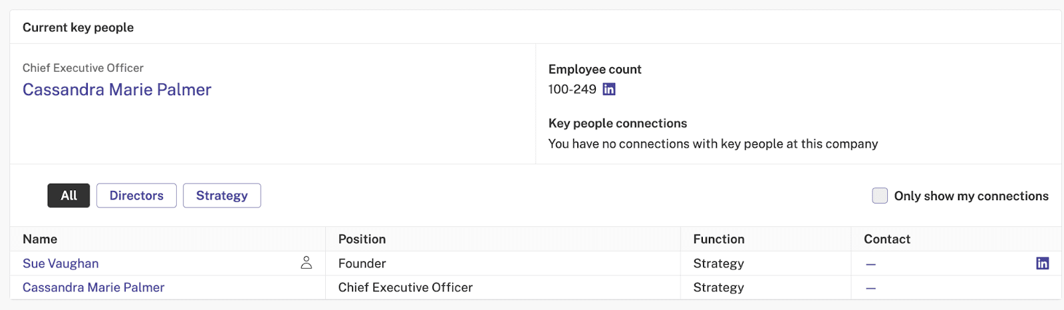
Task: Click Strategy function in Sue Vaughan row
Action: (x=719, y=263)
